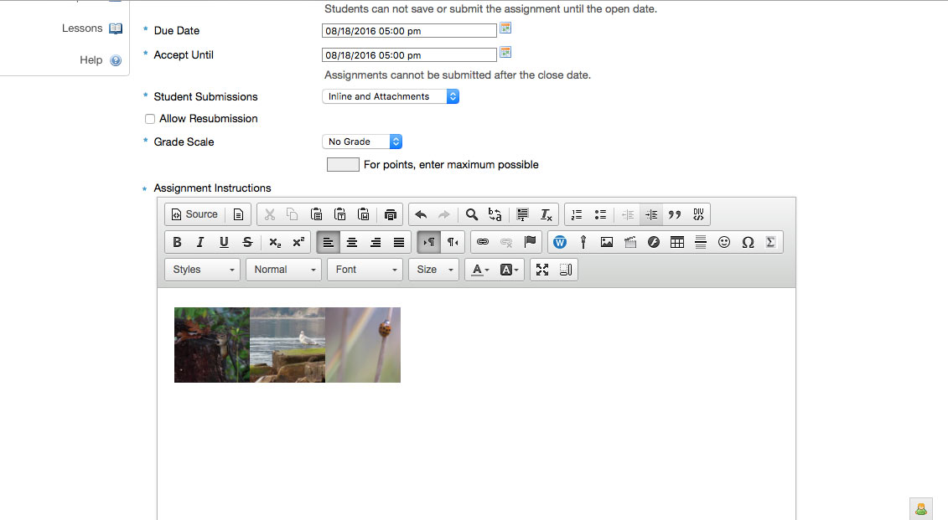This screenshot has height=520, width=948.
Task: Click the Replace icon
Action: pos(495,214)
